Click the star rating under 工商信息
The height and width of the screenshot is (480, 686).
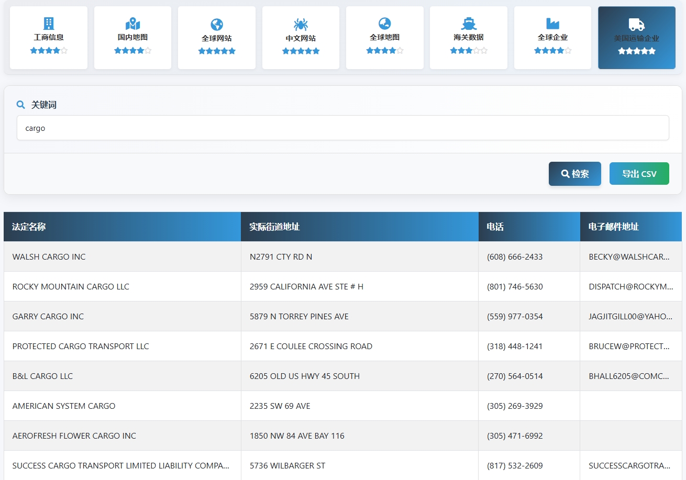pos(49,51)
